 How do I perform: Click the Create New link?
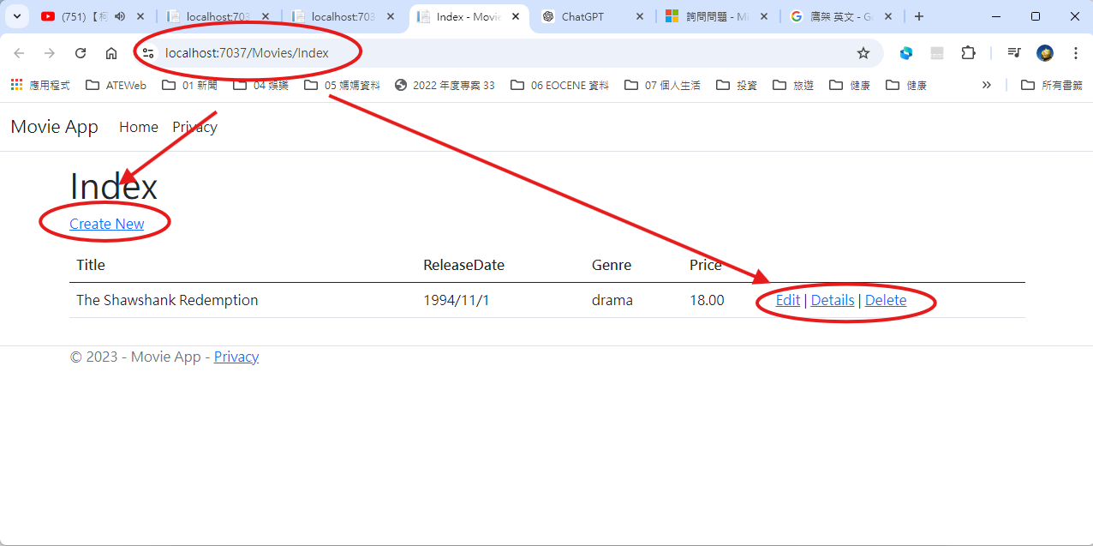coord(106,224)
